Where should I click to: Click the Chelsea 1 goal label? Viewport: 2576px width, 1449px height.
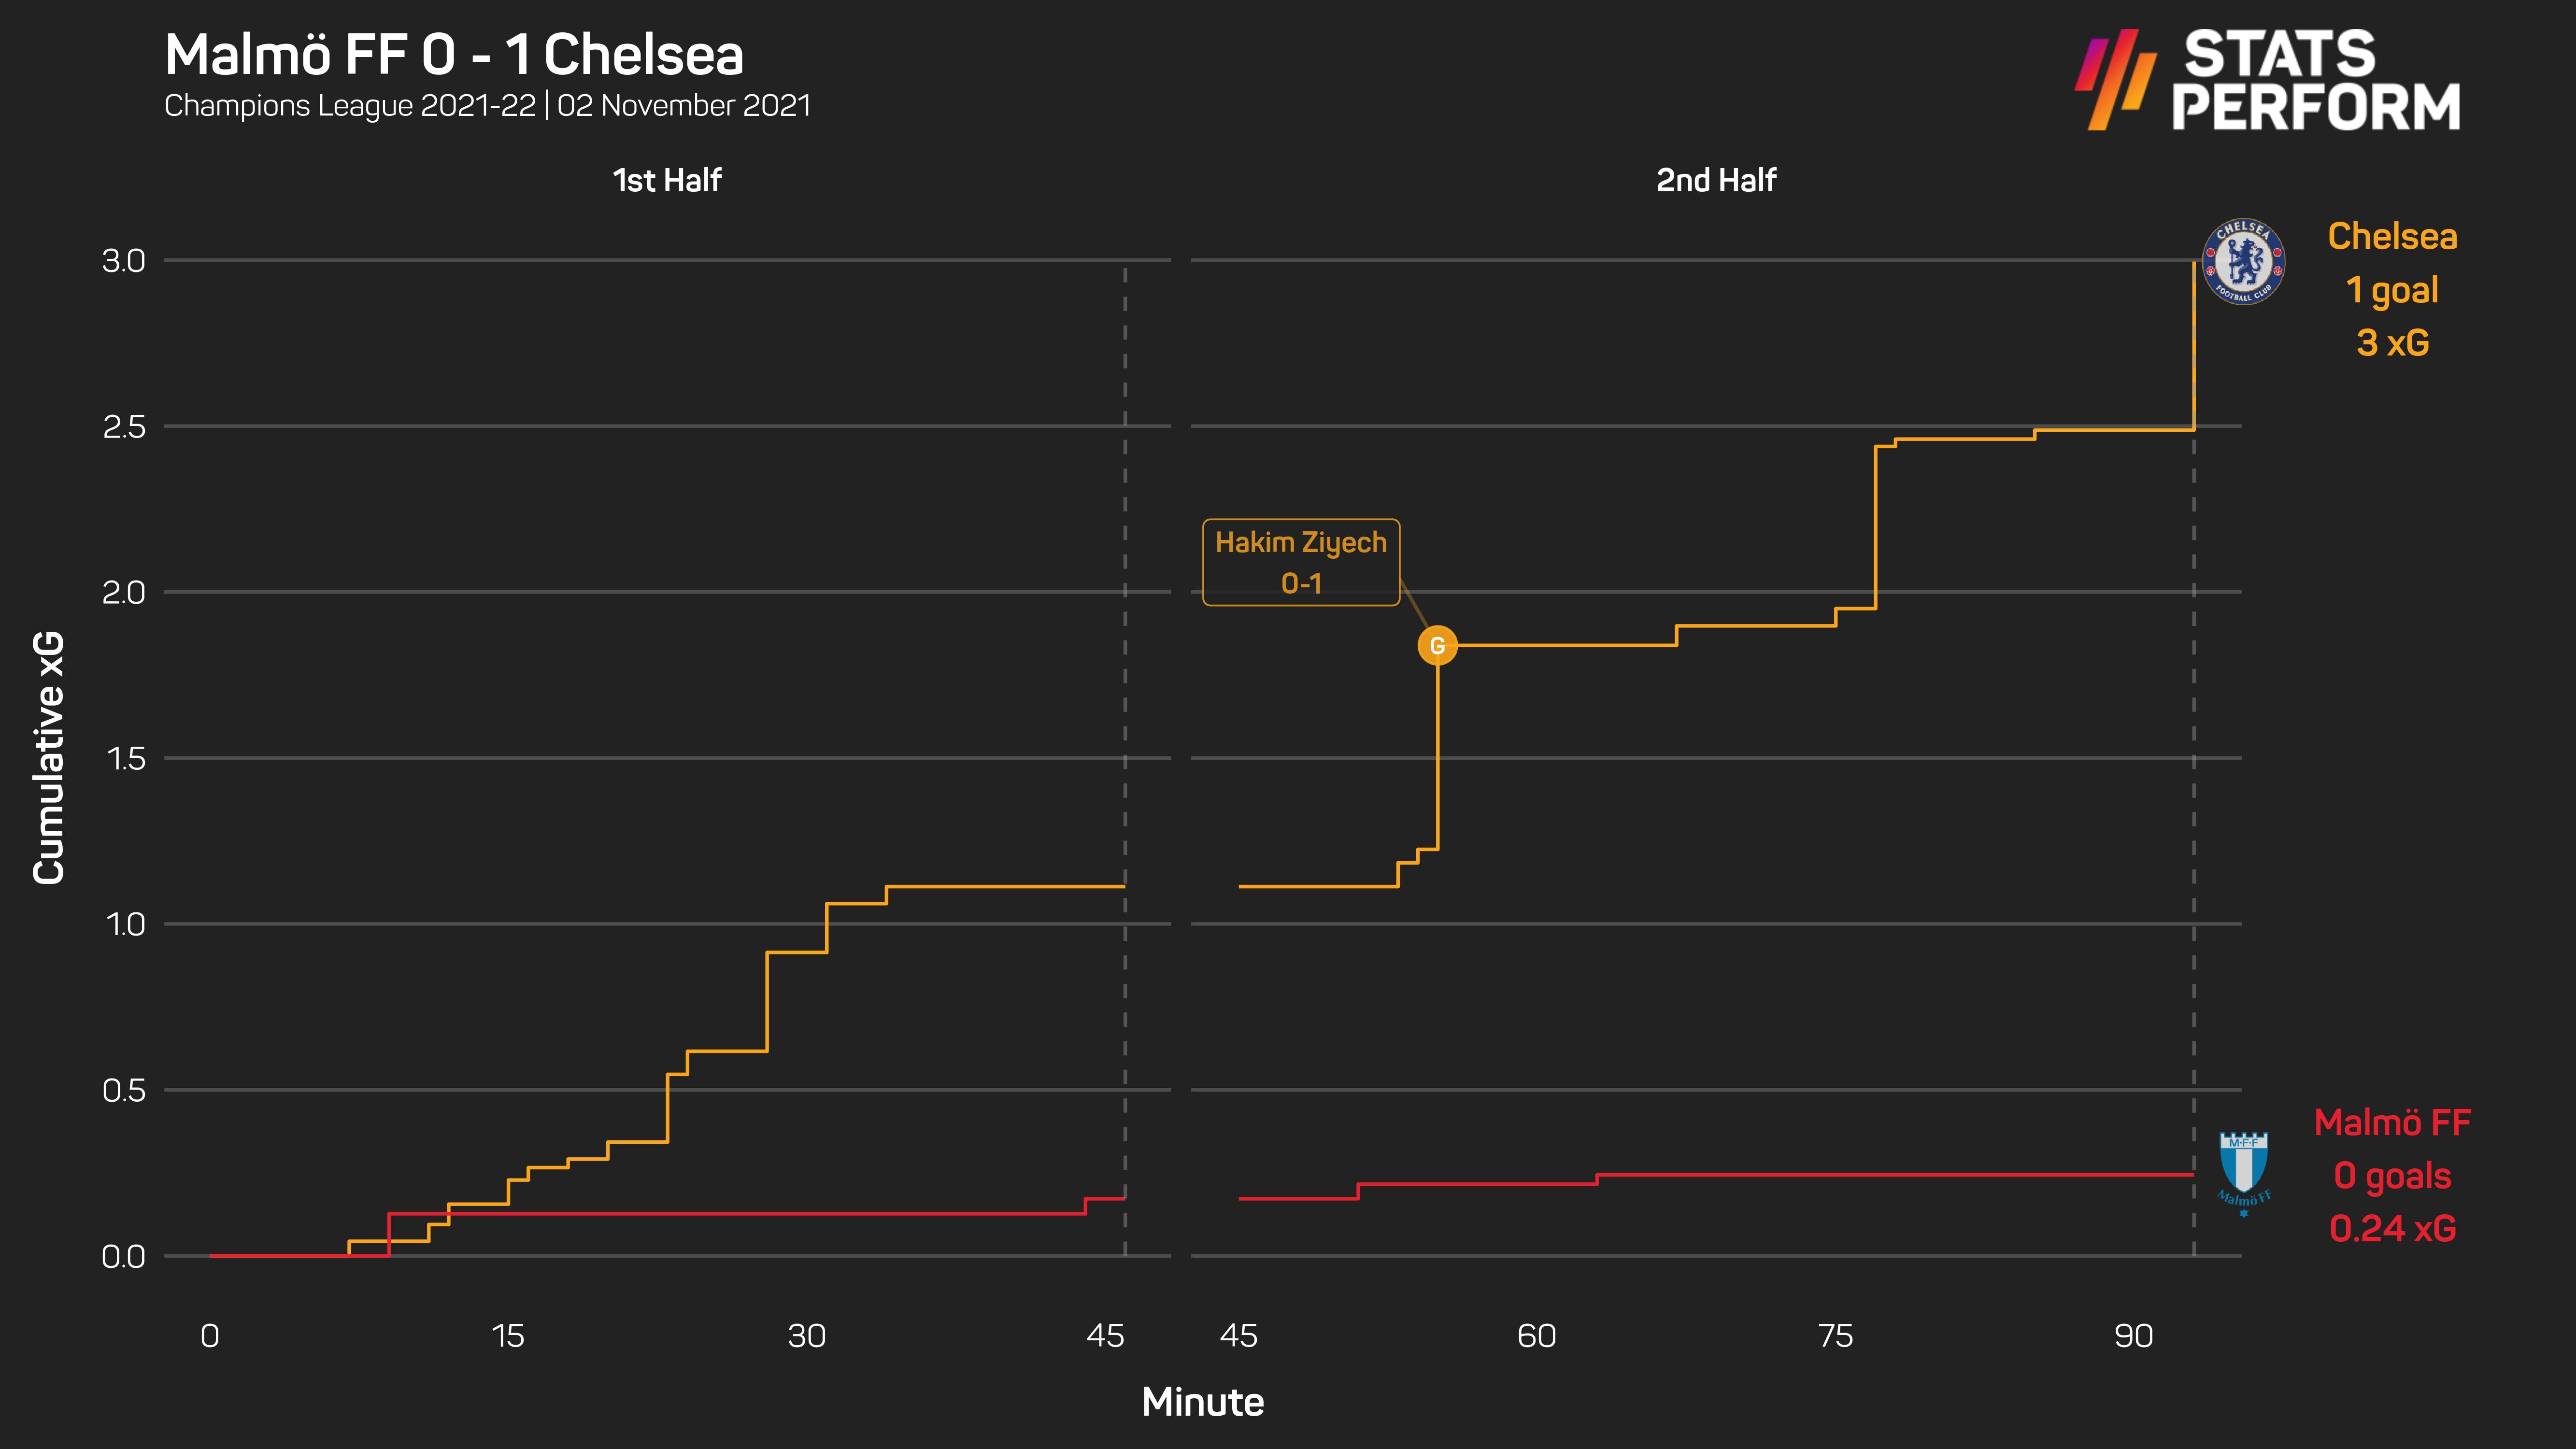(2392, 290)
